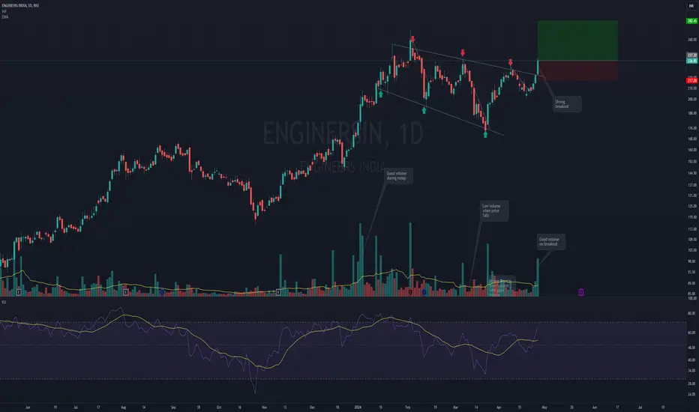Click the Sep label on time axis
Screen dimensions: 699x412
click(x=173, y=407)
